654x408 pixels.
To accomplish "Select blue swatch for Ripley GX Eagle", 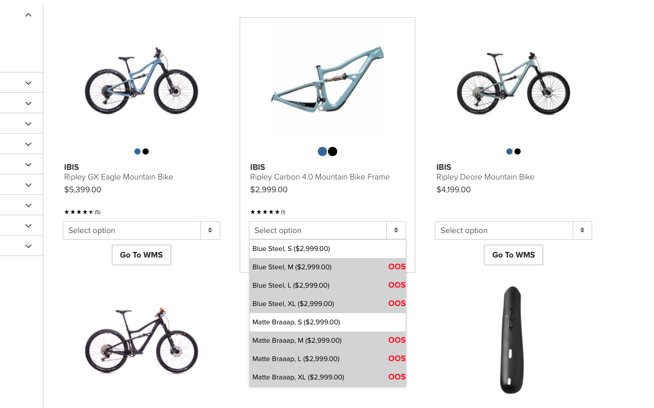I will click(x=137, y=151).
